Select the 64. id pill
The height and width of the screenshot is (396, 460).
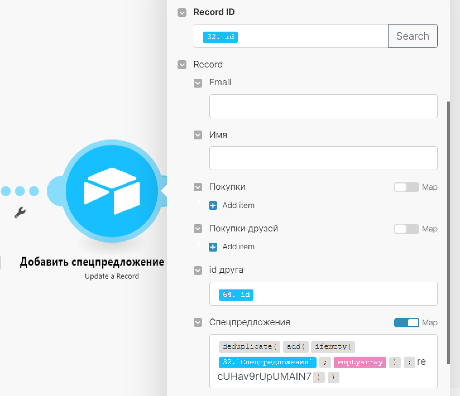click(236, 295)
